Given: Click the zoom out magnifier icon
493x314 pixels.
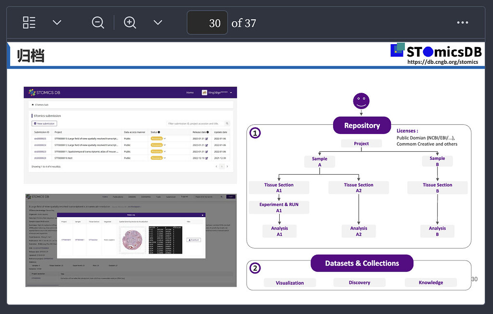Looking at the screenshot, I should [x=98, y=23].
